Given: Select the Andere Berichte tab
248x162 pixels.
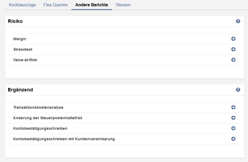Looking at the screenshot, I should coord(92,5).
